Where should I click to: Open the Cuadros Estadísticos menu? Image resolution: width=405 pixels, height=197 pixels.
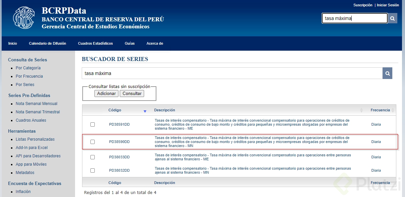(x=96, y=43)
